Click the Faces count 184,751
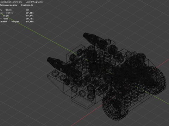169x126 pixels. tap(30, 19)
